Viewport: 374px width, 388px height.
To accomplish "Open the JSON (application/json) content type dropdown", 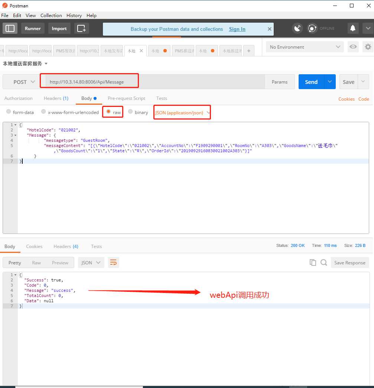I will coord(182,113).
